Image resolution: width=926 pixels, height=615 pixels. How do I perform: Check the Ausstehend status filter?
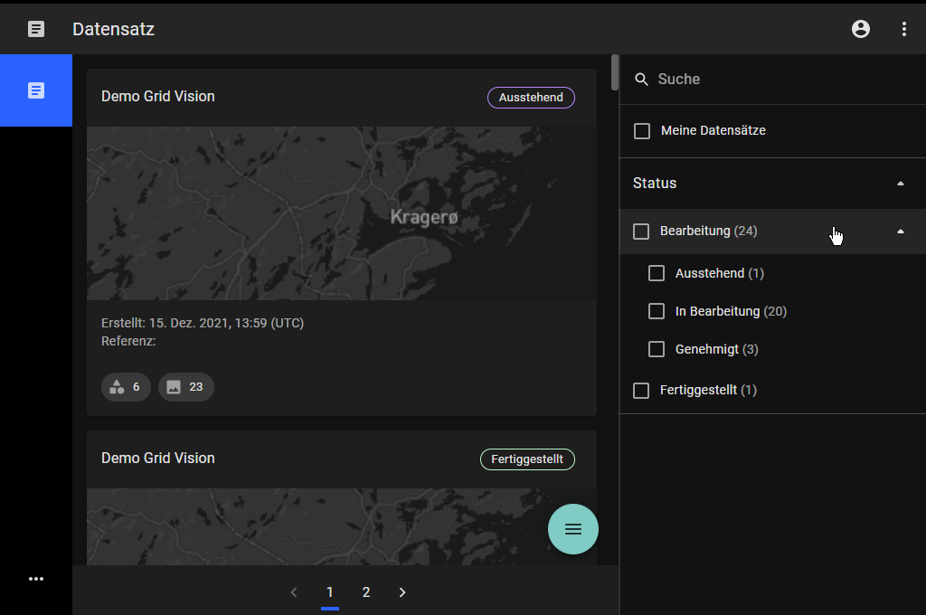pos(657,273)
